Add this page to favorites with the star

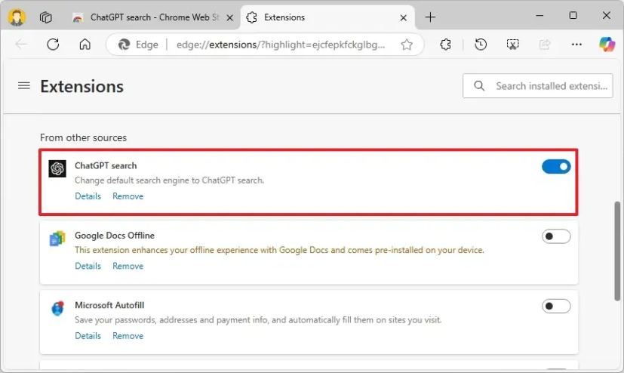point(406,45)
